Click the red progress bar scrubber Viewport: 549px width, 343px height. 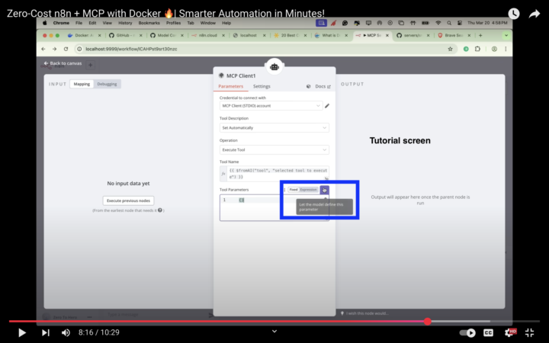[427, 321]
